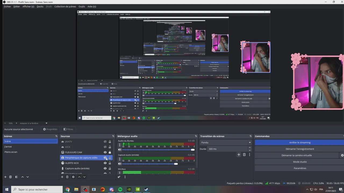Hide the ALERTE KICK source
Viewport: 344px width, 193px height.
pyautogui.click(x=105, y=163)
